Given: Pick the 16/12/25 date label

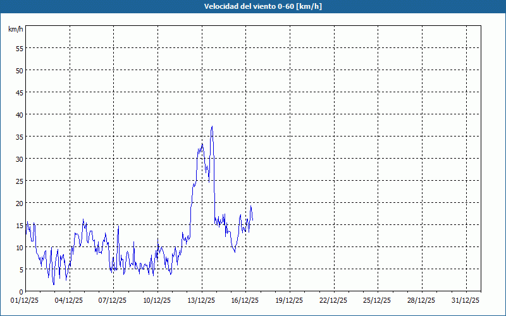Looking at the screenshot, I should [245, 300].
